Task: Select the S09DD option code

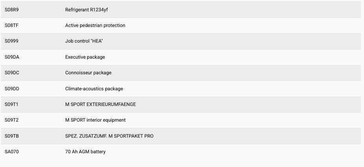Action: click(12, 89)
